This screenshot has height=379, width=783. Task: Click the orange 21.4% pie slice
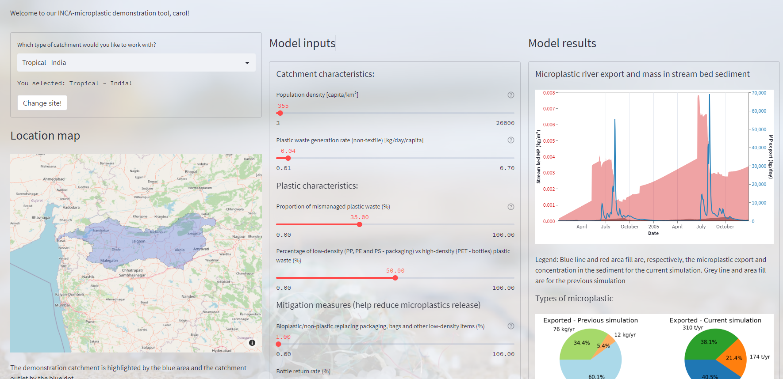pyautogui.click(x=733, y=357)
